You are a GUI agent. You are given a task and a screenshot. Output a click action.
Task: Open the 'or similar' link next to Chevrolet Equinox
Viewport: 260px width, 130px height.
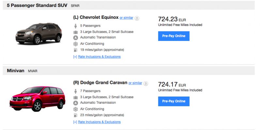126,18
